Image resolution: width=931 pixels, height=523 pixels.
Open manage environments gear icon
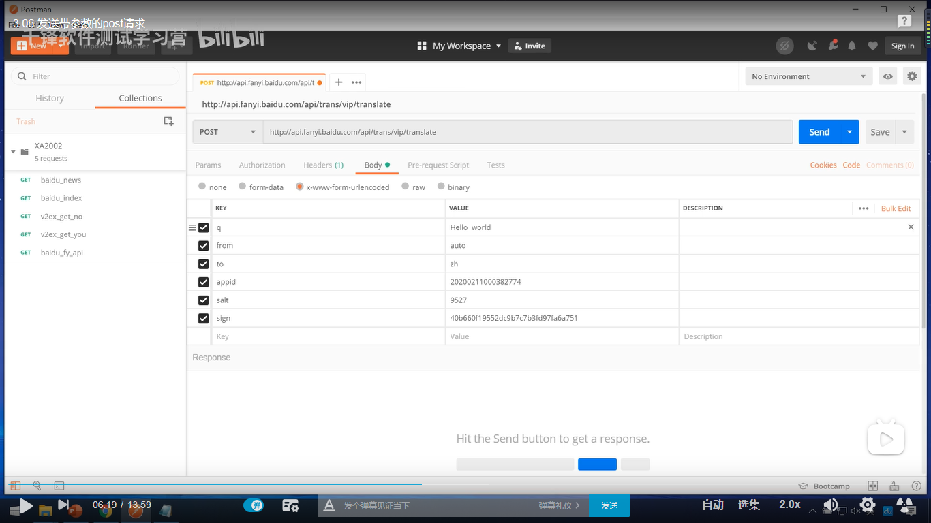(x=912, y=76)
